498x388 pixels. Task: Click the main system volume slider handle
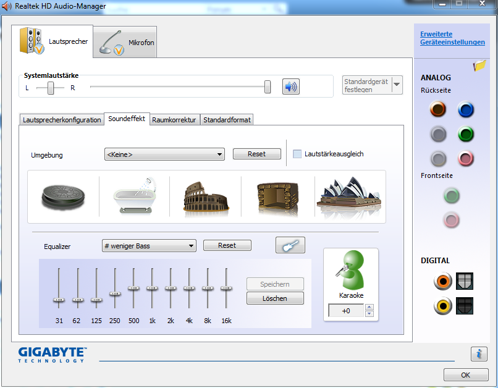[x=268, y=86]
